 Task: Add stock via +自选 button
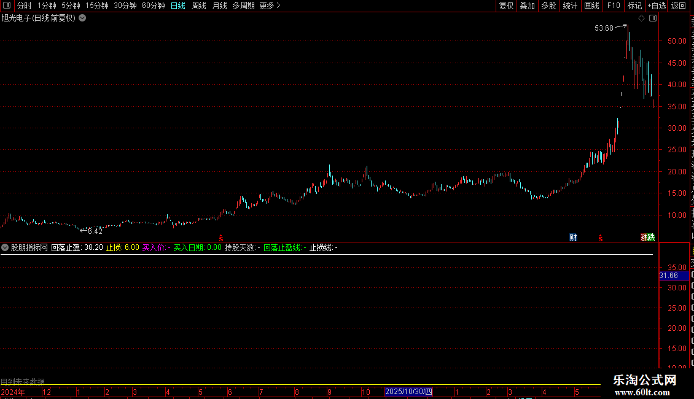tap(657, 6)
